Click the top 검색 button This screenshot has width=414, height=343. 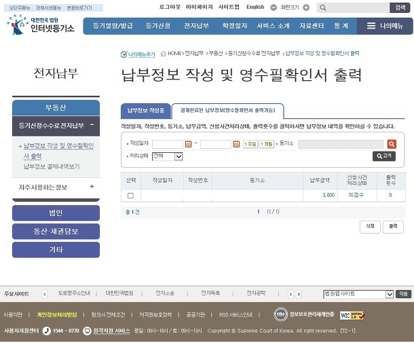click(400, 7)
